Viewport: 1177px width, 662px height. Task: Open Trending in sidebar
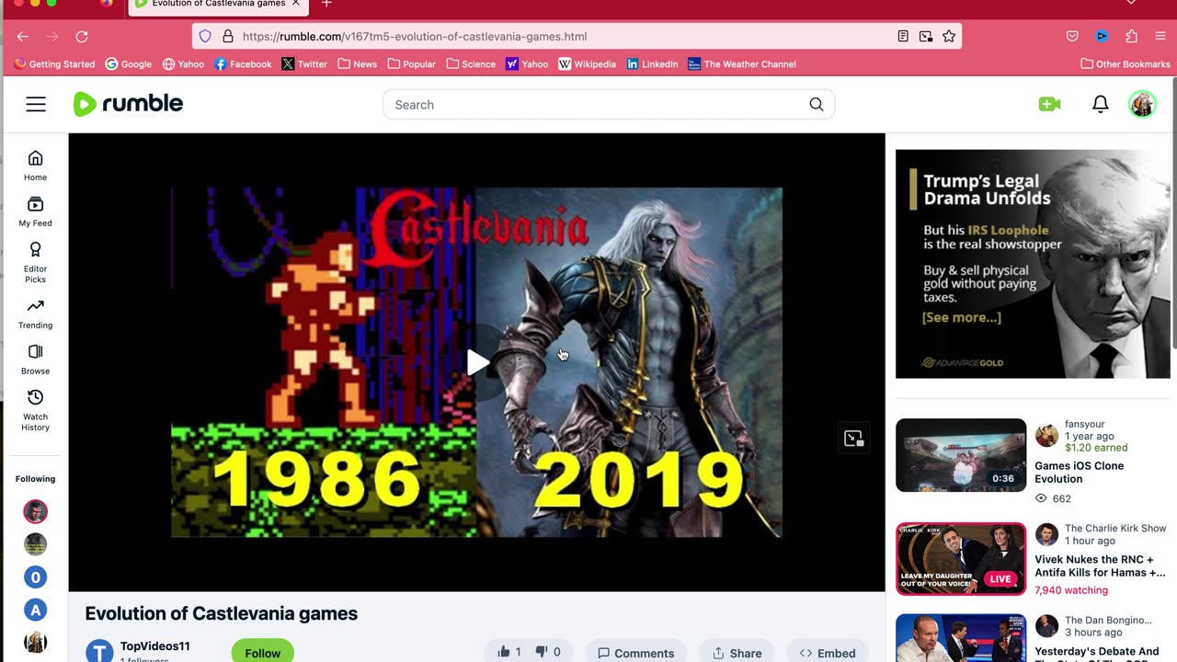tap(35, 314)
